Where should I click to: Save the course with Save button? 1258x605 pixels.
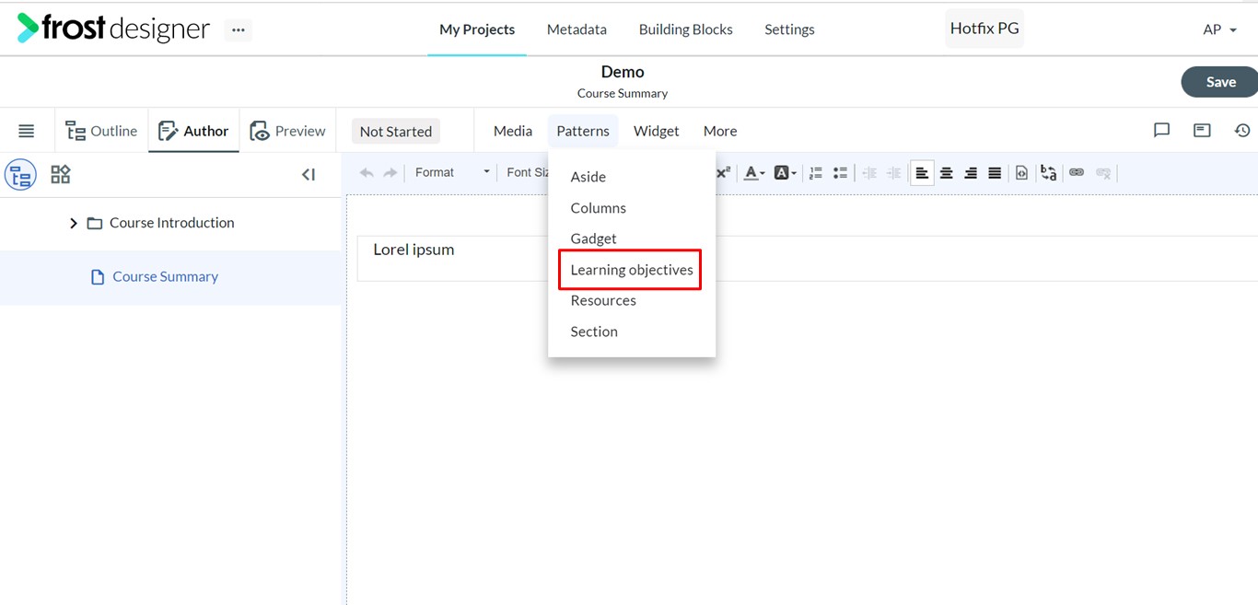(1220, 82)
